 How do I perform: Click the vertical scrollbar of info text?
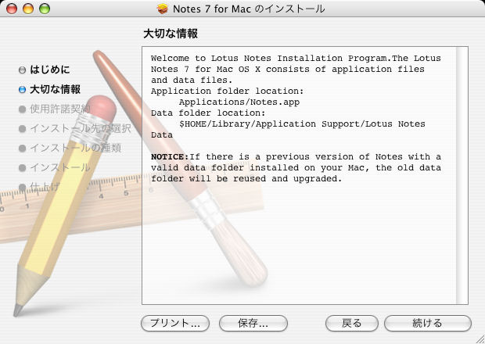pyautogui.click(x=462, y=176)
